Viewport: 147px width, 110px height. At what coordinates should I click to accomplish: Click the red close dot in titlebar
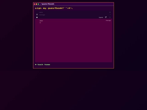[34, 4]
